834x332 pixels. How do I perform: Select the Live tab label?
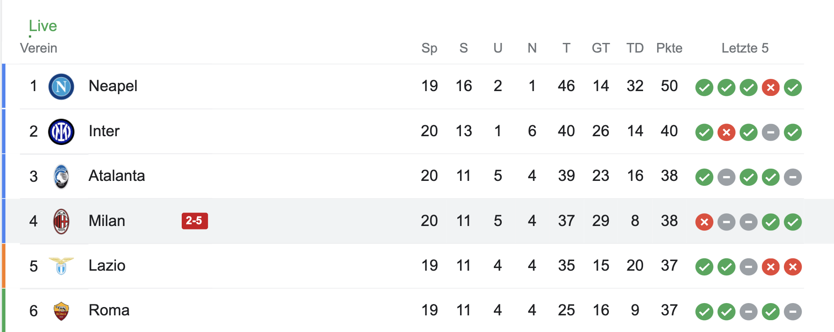click(x=43, y=26)
